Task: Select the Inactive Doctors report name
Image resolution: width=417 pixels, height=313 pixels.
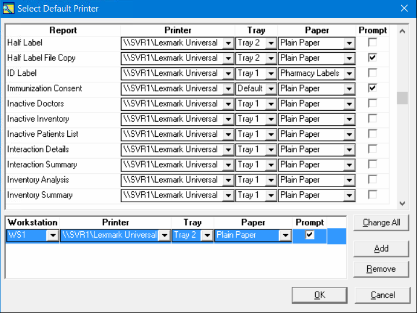Action: point(35,104)
